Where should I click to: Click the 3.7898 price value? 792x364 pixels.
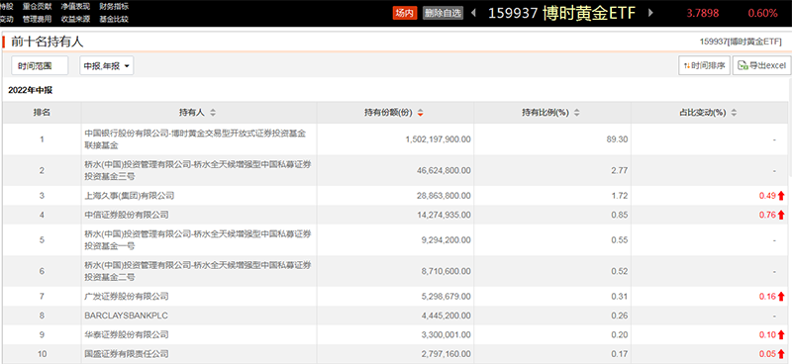[x=702, y=13]
